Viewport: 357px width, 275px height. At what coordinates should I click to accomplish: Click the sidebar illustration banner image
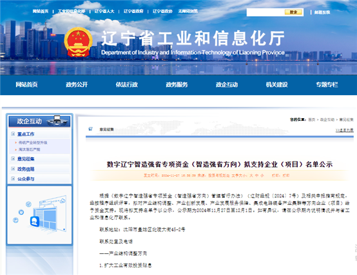pos(40,215)
